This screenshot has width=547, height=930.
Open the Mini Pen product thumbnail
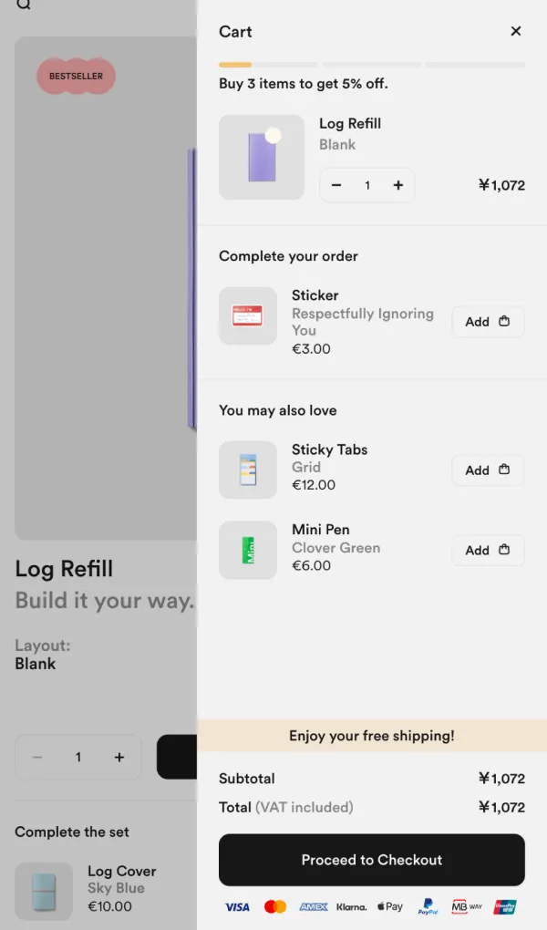point(248,550)
